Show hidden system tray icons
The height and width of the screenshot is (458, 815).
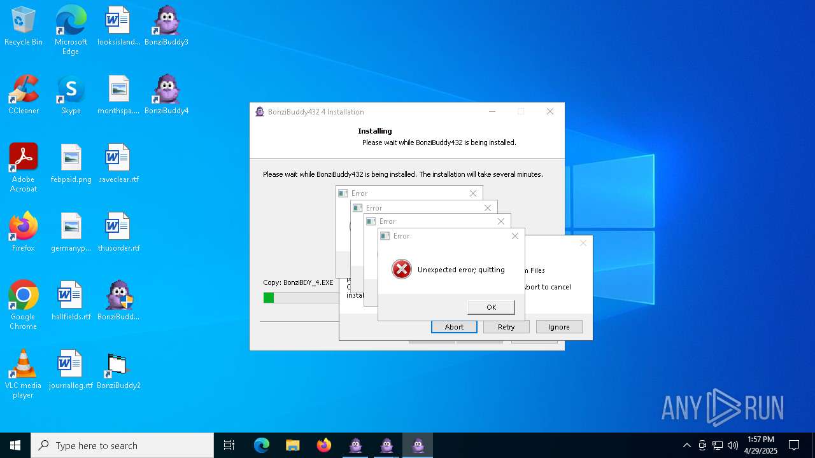[686, 445]
